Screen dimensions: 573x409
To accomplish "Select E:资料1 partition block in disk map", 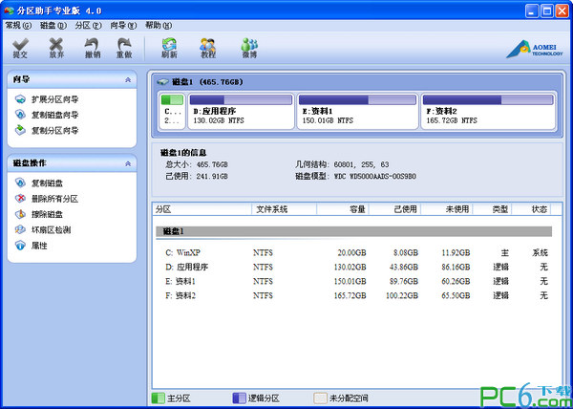I will click(357, 111).
